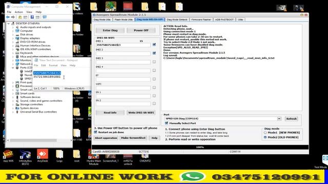Click the Help button in Avengers module

click(154, 138)
